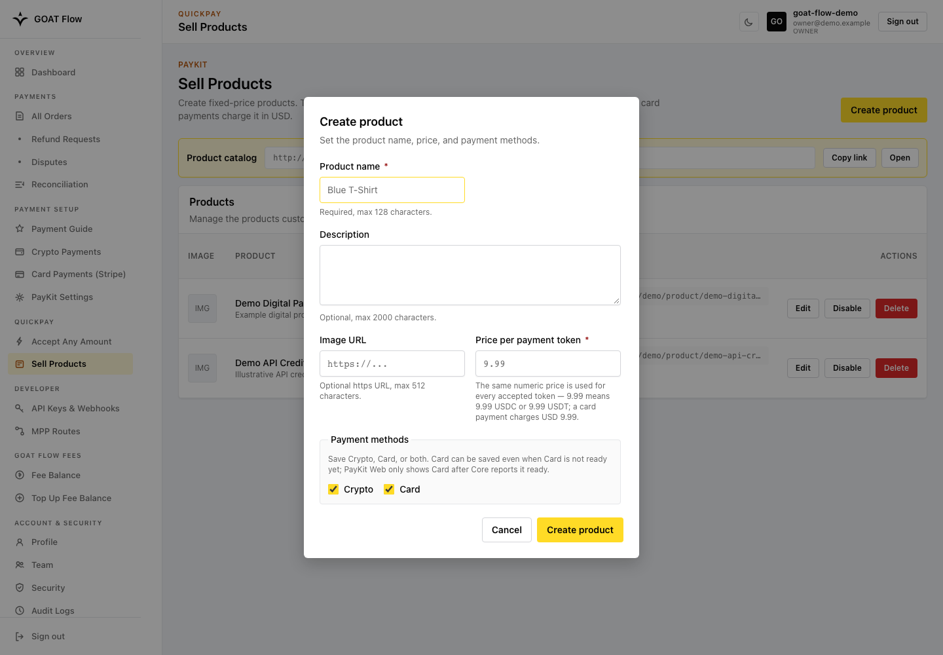
Task: Click the header Sign out button
Action: point(902,22)
